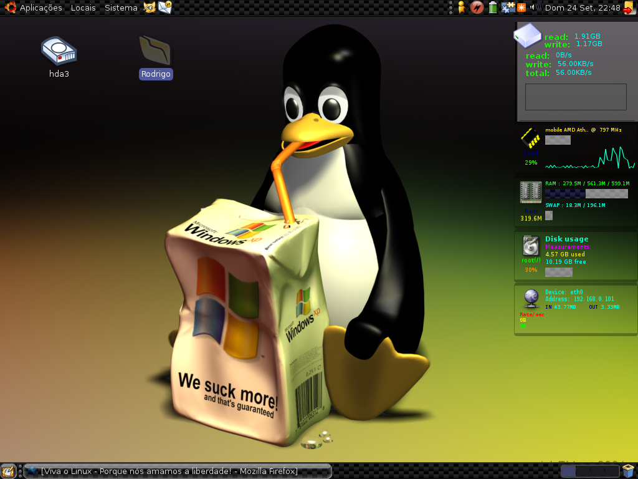The image size is (638, 479).
Task: Open the red lightning bolt tray icon
Action: coord(477,7)
